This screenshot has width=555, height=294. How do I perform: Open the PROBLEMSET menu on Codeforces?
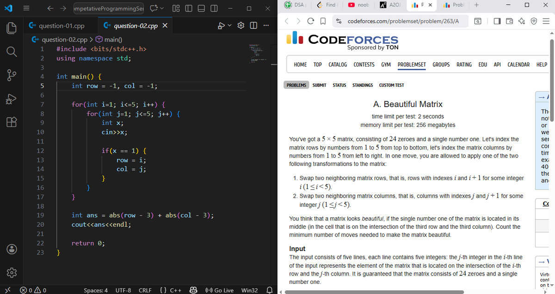(412, 65)
